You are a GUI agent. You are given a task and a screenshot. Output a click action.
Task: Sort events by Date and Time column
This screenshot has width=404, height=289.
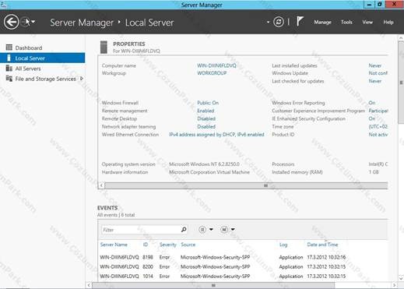tap(322, 245)
